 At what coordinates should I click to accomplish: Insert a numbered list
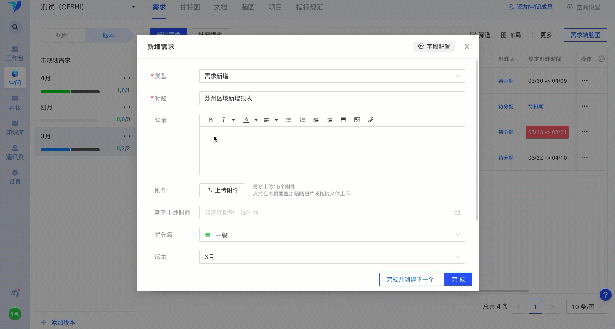tap(302, 120)
